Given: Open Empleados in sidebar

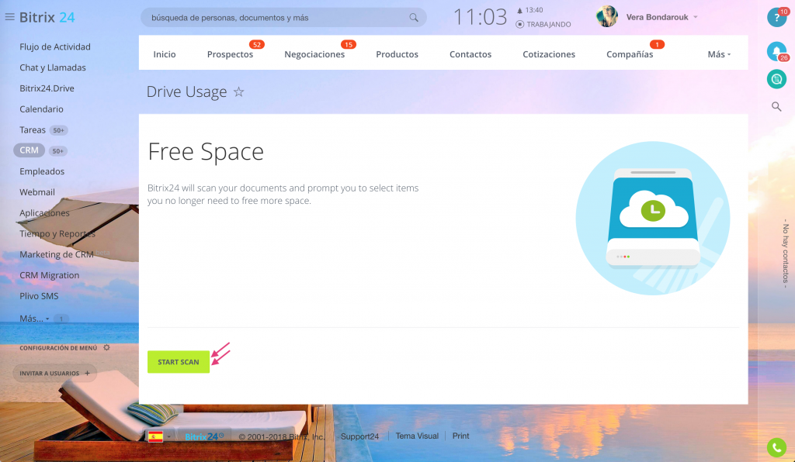Looking at the screenshot, I should coord(42,171).
